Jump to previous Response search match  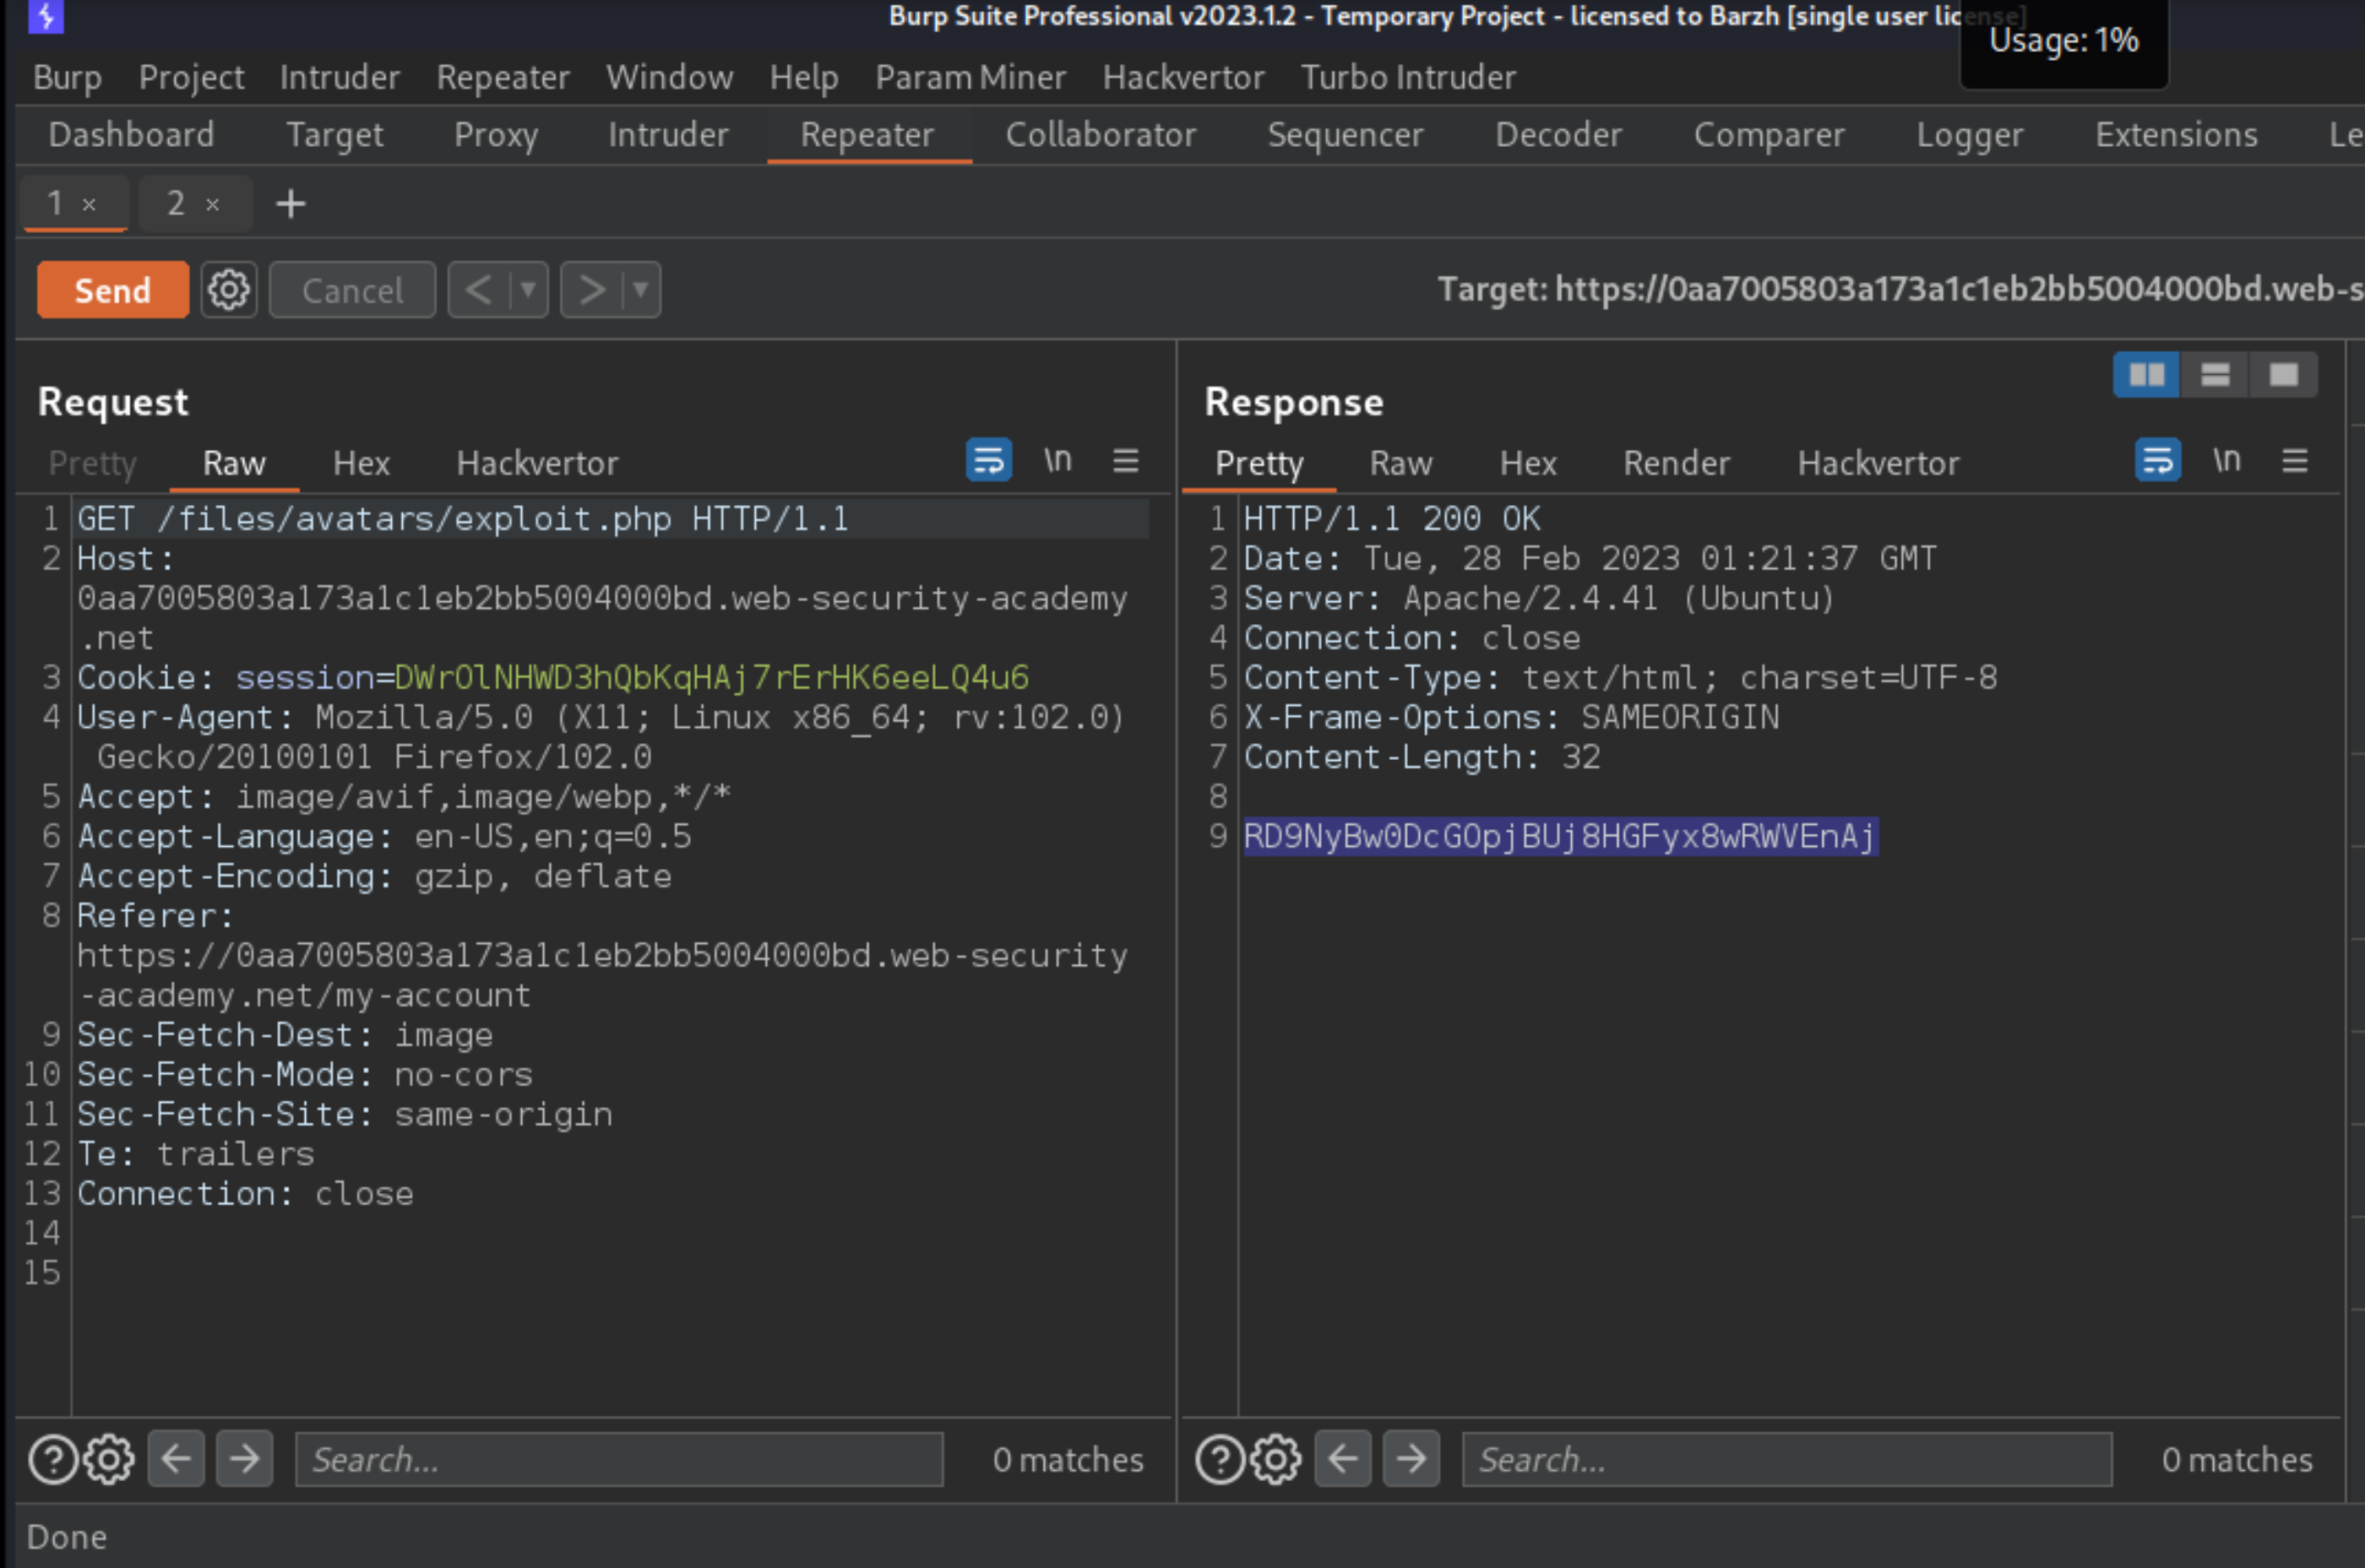(x=1343, y=1459)
